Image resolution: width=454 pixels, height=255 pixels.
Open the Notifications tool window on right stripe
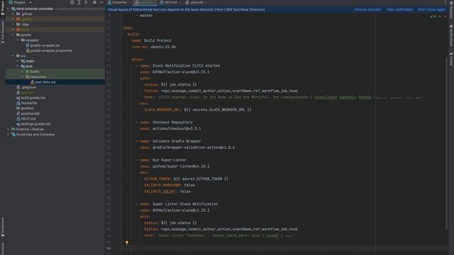451,35
